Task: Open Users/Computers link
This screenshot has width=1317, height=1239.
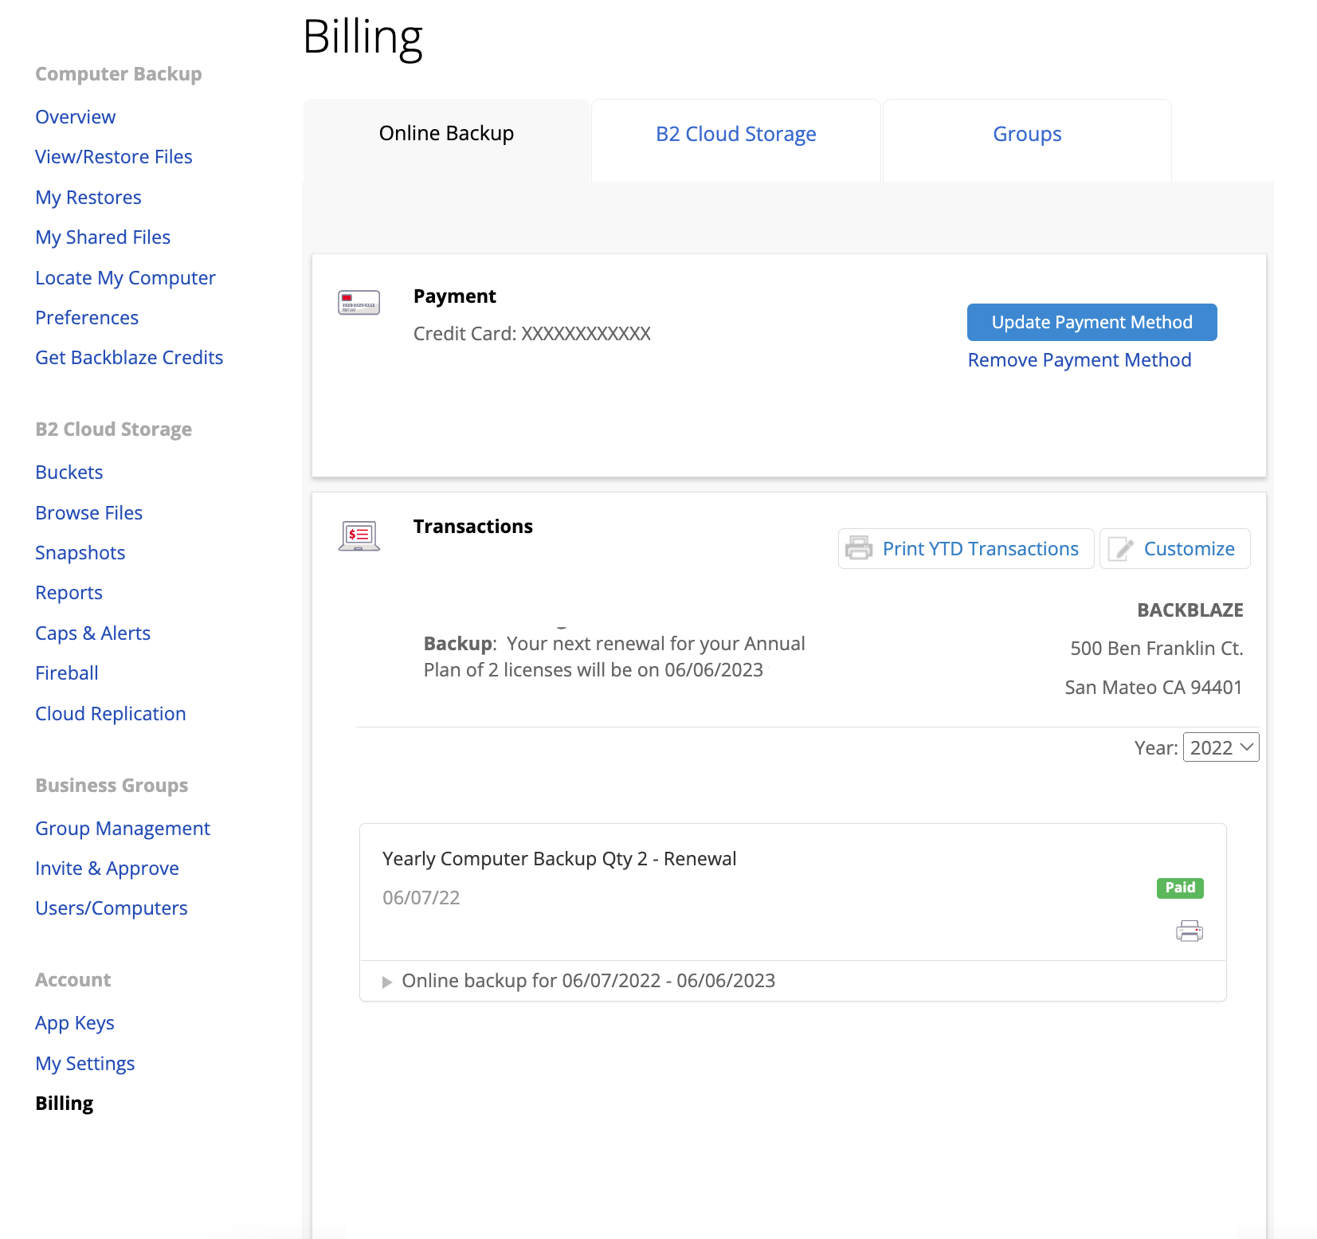Action: 112,908
